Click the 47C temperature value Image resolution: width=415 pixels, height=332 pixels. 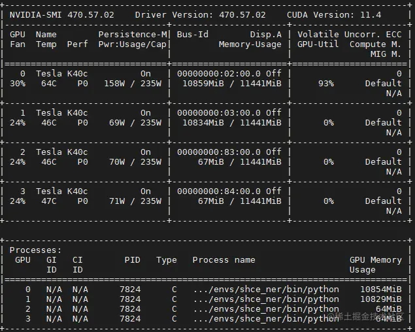(x=49, y=201)
